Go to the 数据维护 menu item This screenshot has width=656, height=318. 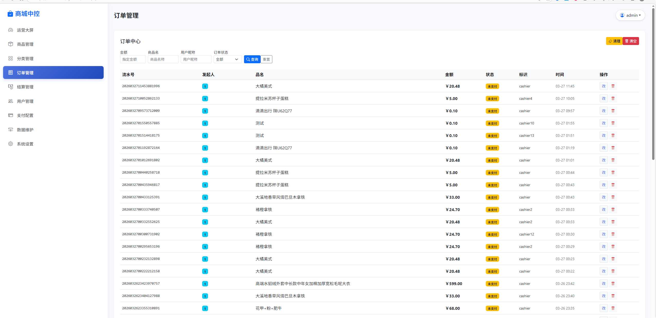tap(25, 130)
